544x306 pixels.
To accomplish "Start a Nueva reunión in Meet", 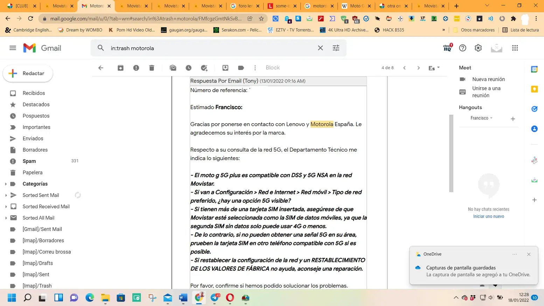I will click(488, 79).
